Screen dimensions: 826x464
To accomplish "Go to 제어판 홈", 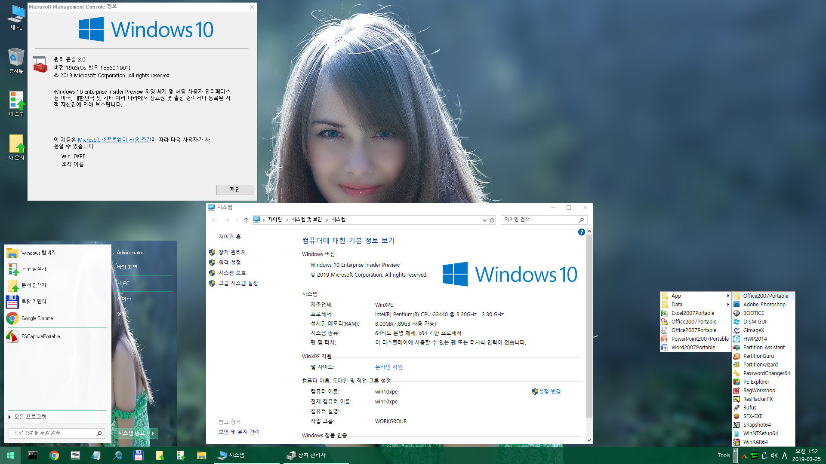I will [x=230, y=237].
